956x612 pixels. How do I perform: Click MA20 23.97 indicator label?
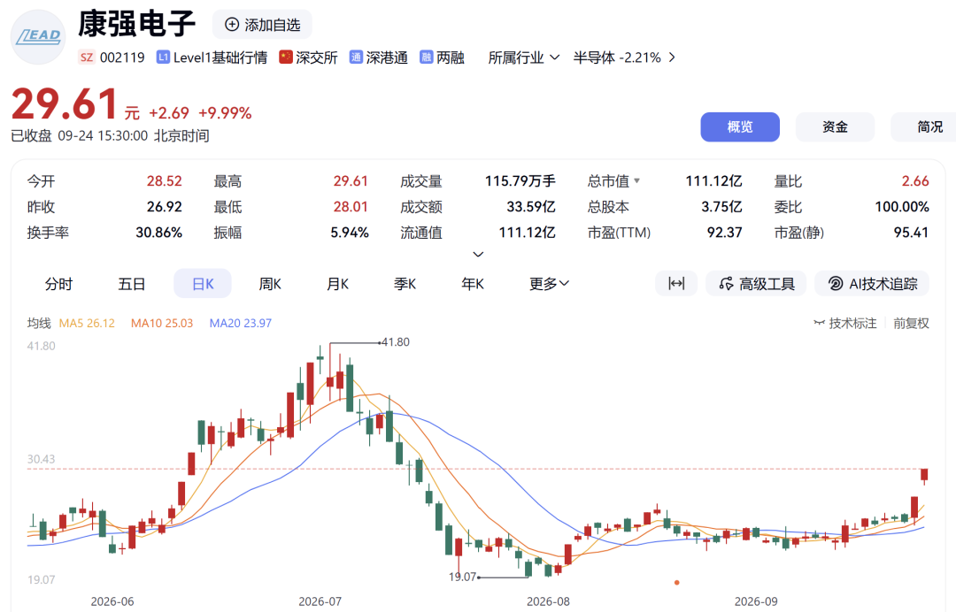point(240,324)
